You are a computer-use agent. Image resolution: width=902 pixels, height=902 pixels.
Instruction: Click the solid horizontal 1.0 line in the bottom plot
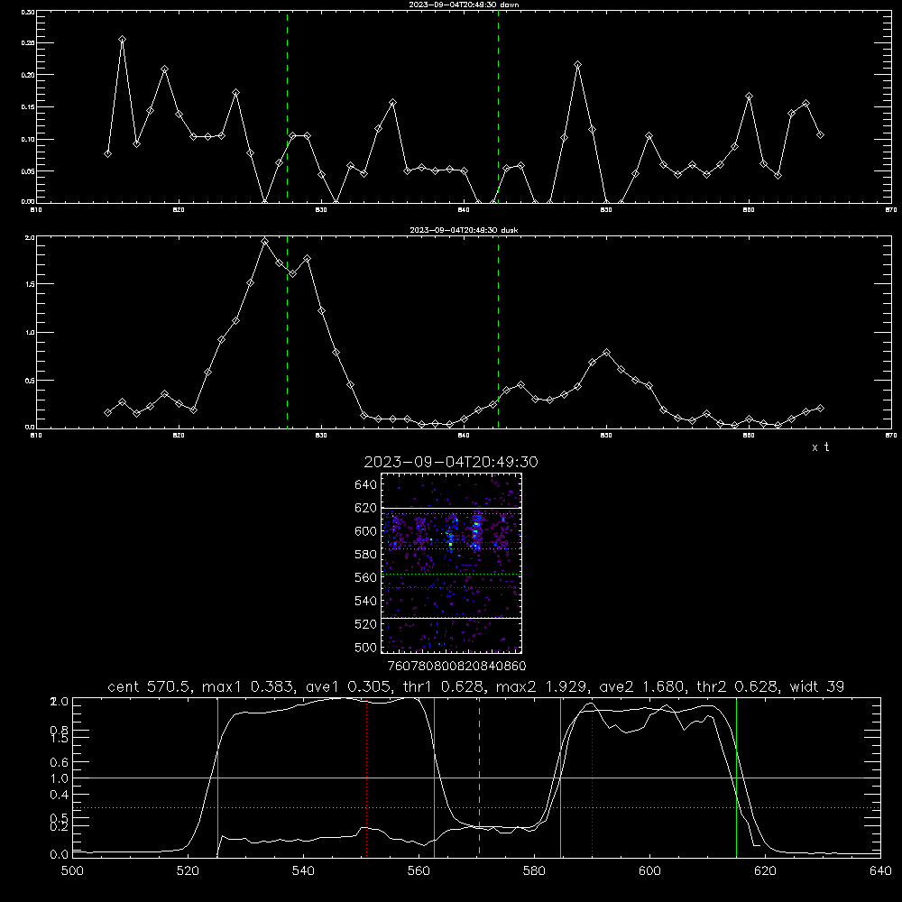(476, 778)
